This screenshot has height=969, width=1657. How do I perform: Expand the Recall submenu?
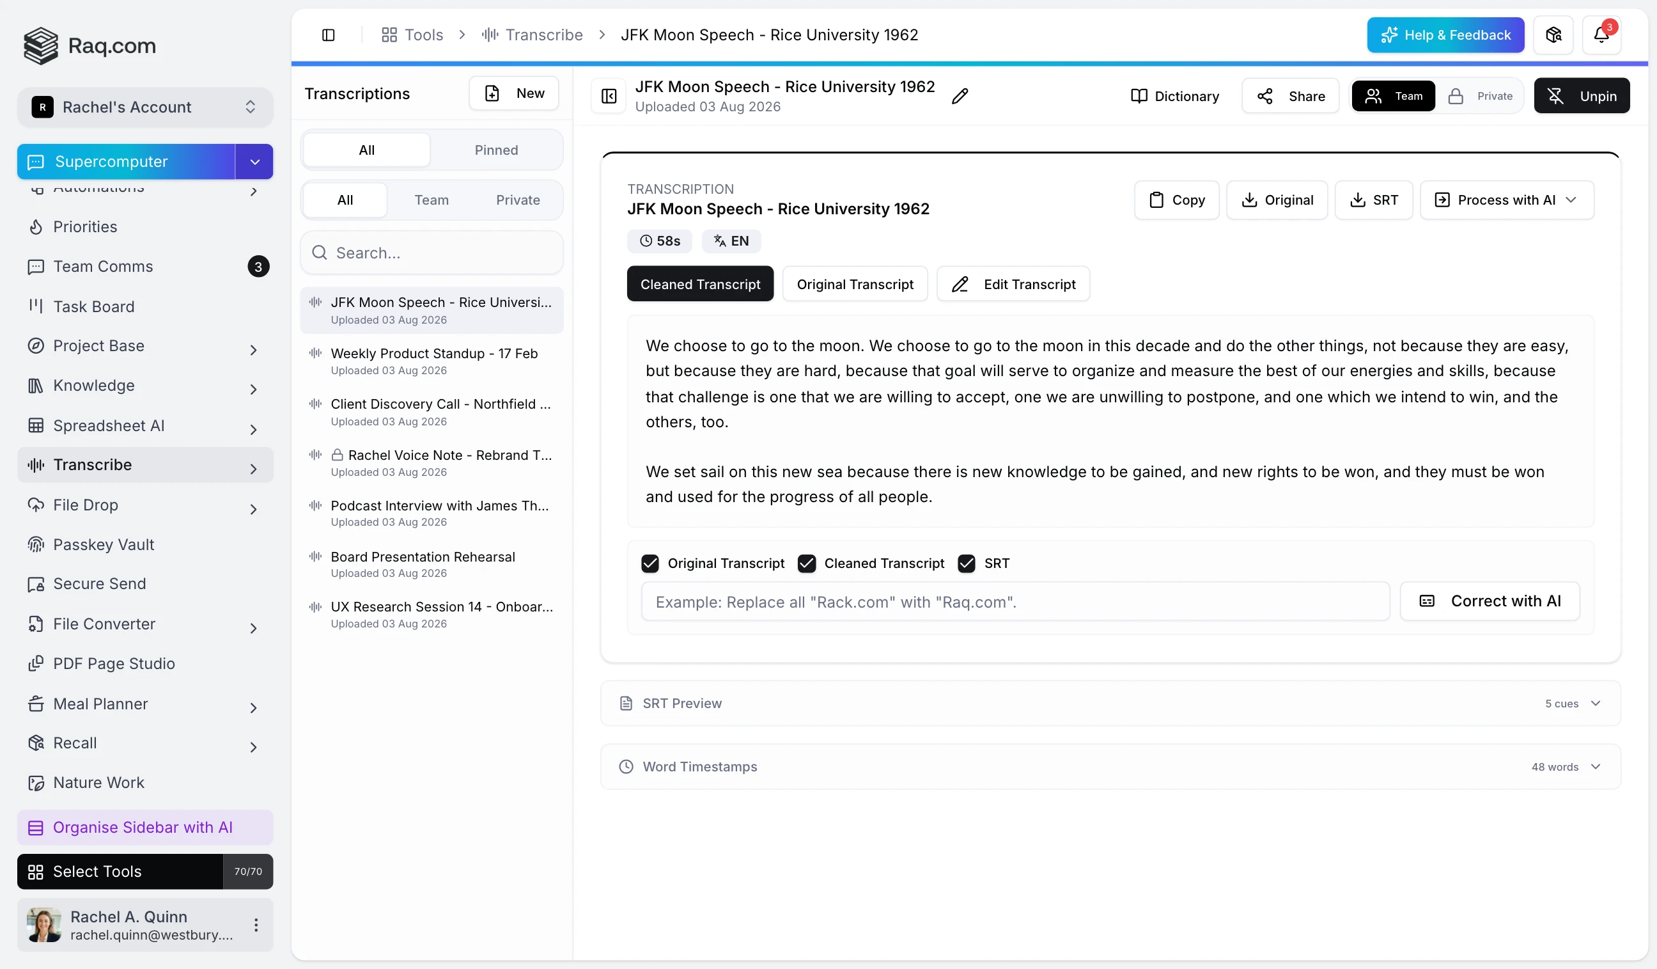click(253, 747)
